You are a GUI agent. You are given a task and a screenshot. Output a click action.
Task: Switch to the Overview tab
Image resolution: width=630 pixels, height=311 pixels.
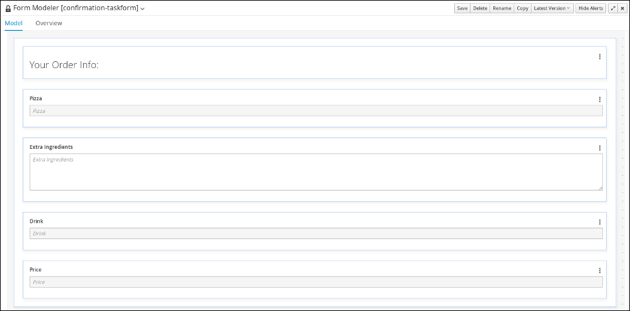pyautogui.click(x=49, y=23)
